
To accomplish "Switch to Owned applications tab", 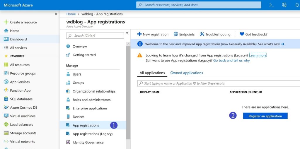I will (187, 73).
